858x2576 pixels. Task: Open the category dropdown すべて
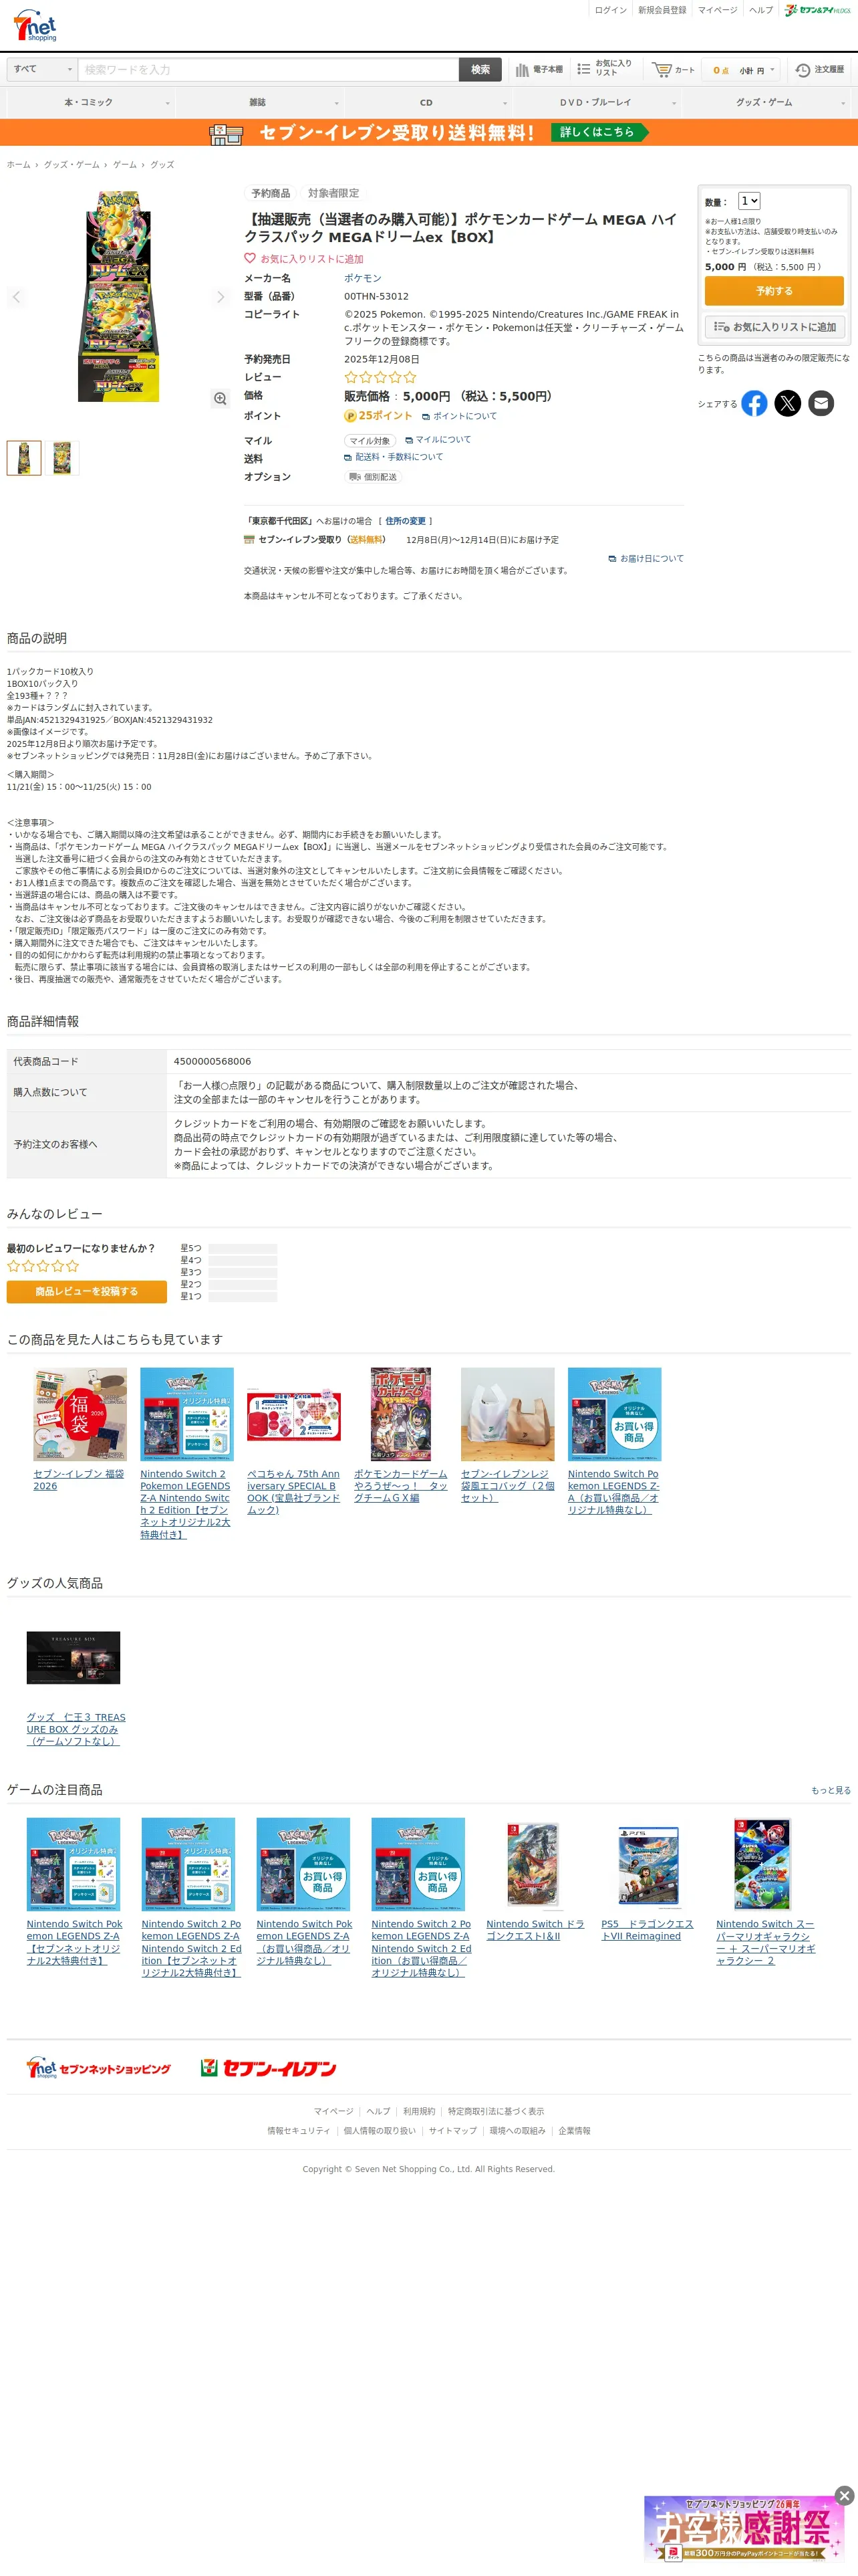(x=42, y=69)
